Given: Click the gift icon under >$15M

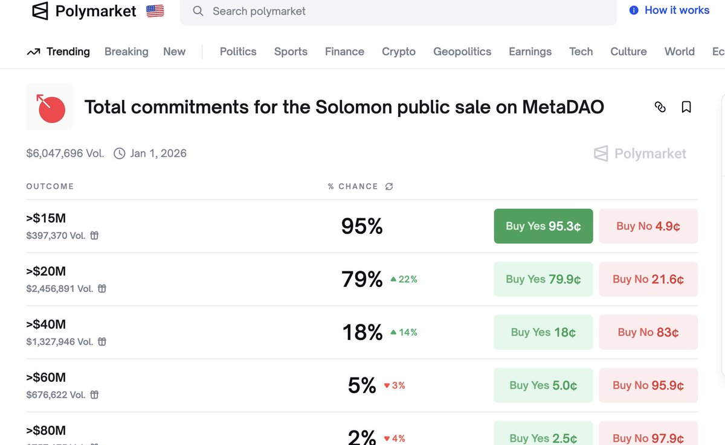Looking at the screenshot, I should [x=94, y=236].
